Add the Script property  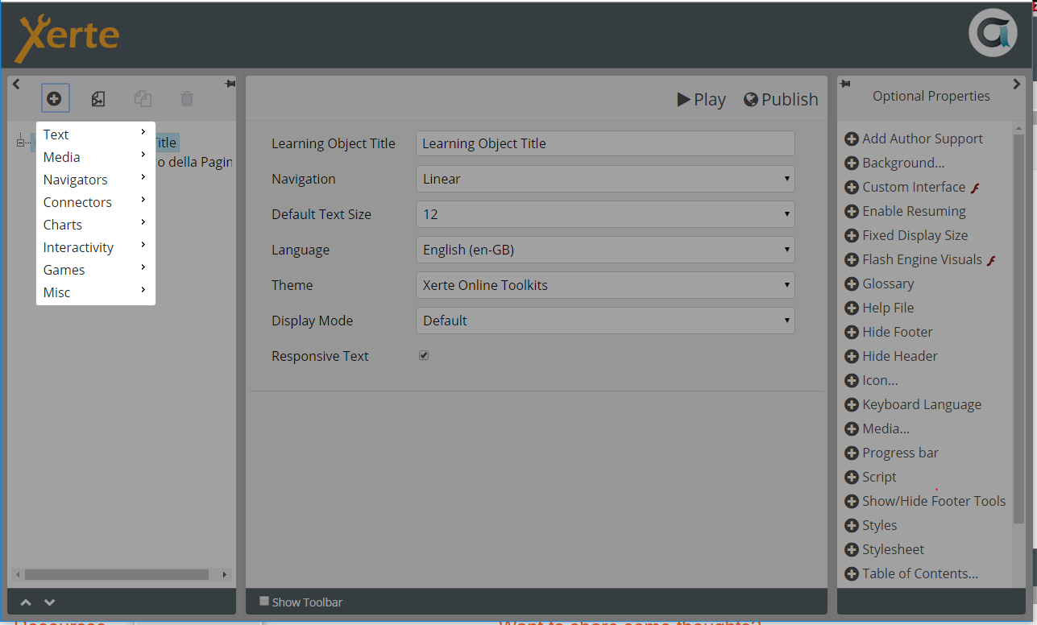tap(870, 477)
